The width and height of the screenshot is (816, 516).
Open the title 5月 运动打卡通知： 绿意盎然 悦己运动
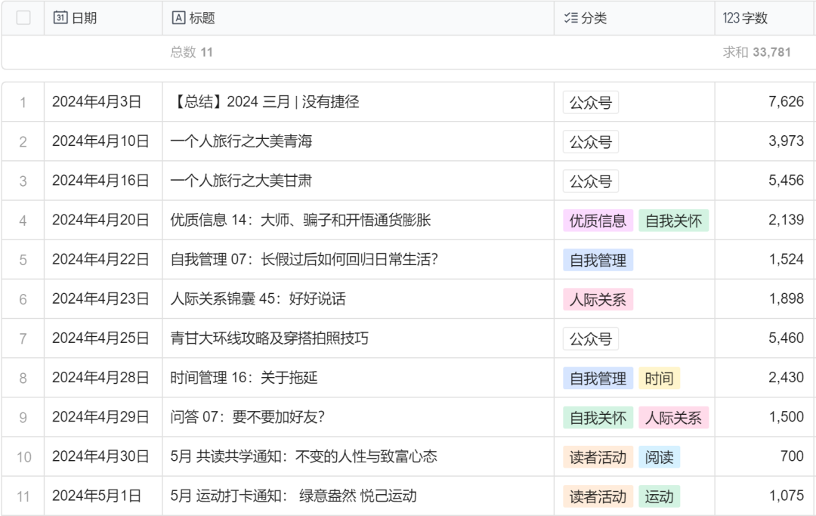click(293, 496)
